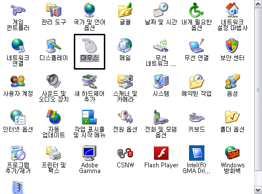This screenshot has height=194, width=262.
Task: Open the 프린터 및 팩스 icon
Action: [x=54, y=153]
